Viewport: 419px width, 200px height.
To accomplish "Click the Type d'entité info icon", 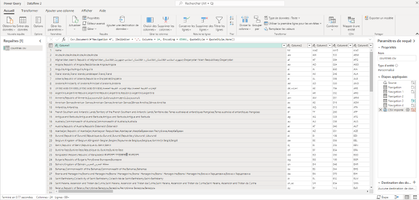I will 396,65.
